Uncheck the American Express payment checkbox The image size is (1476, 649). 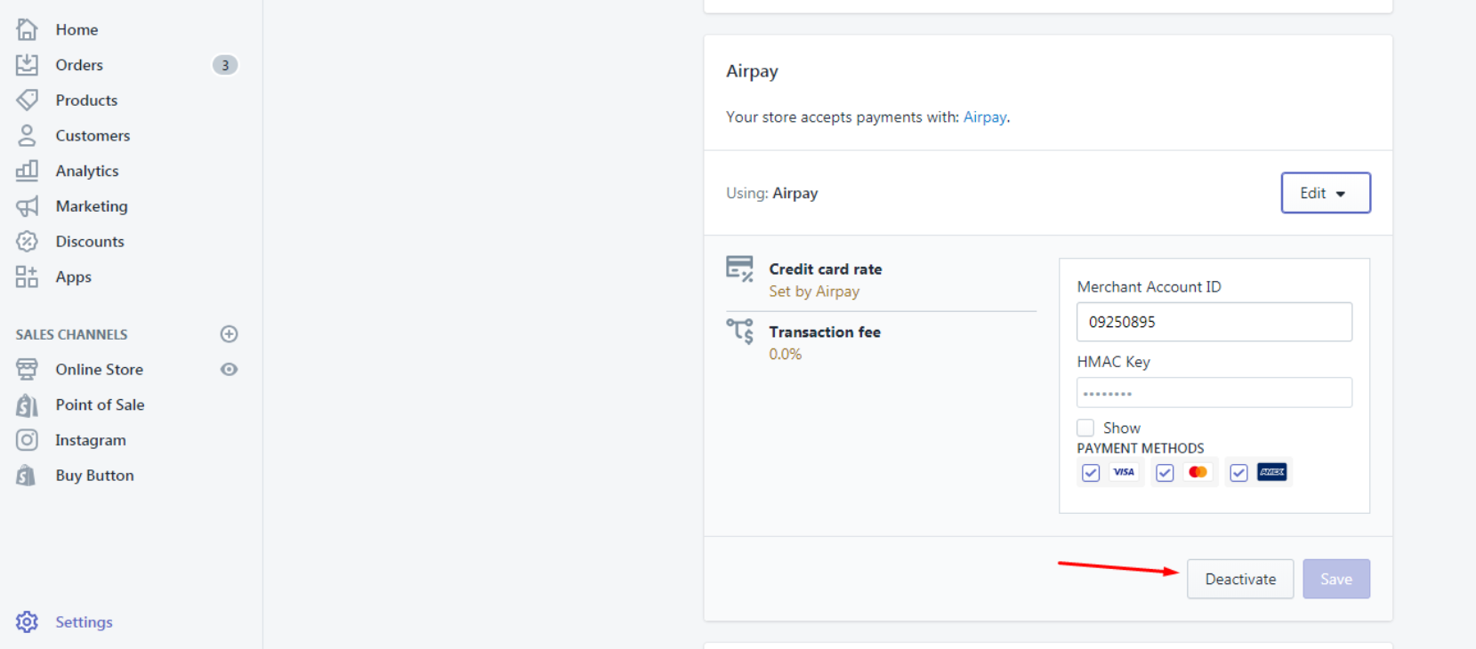pos(1238,473)
